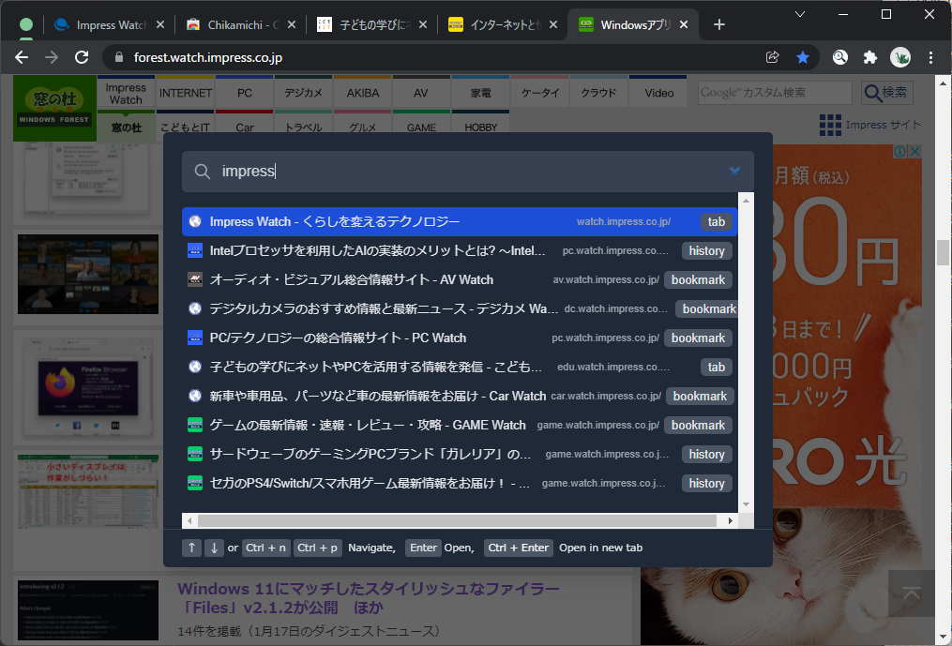Viewport: 952px width, 646px height.
Task: Click the search magnifier in browser toolbar
Action: [x=839, y=56]
